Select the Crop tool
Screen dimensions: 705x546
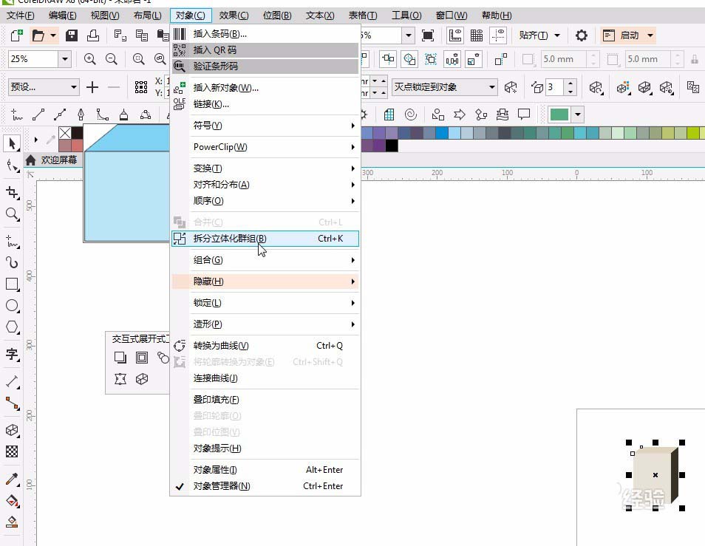coord(12,192)
